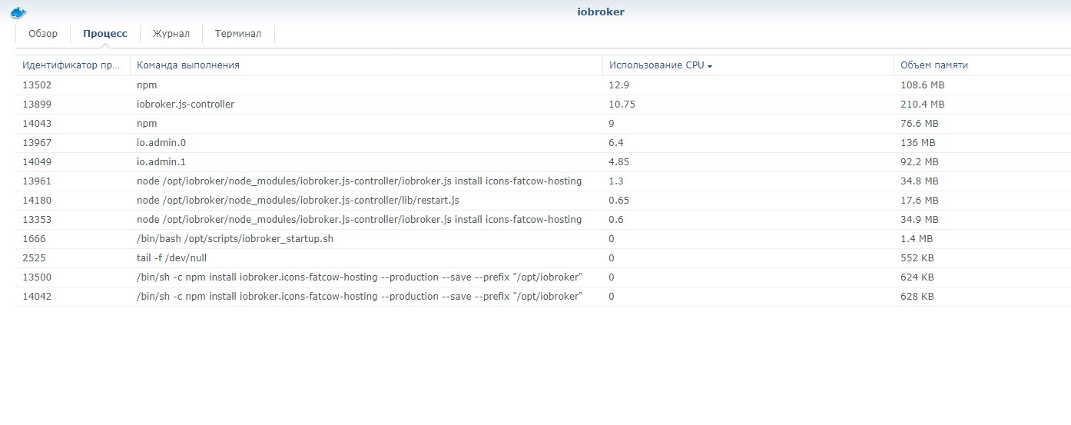Select the Процесс tab
This screenshot has height=425, width=1071.
(105, 34)
